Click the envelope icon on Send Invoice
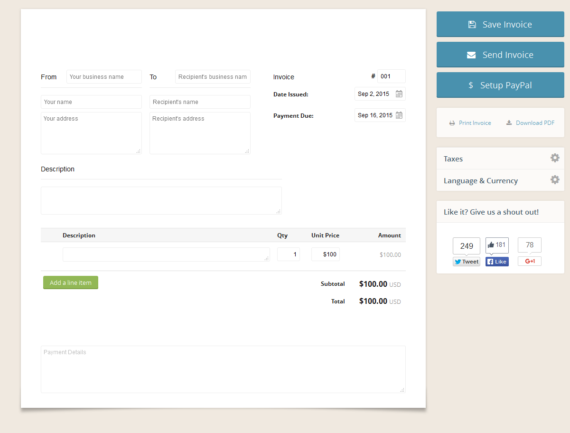The height and width of the screenshot is (433, 570). click(x=471, y=54)
